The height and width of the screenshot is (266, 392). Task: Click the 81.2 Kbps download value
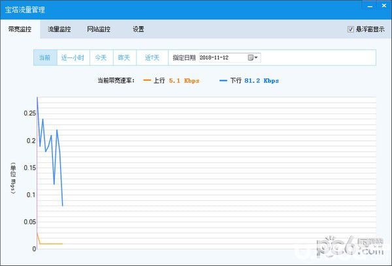click(261, 81)
